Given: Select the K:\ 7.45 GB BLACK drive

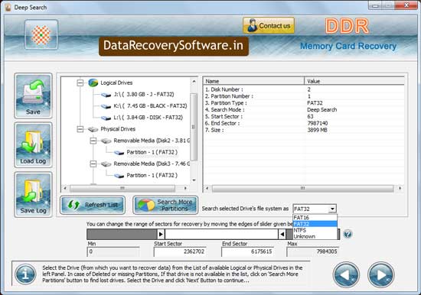Looking at the screenshot, I should pyautogui.click(x=150, y=106).
